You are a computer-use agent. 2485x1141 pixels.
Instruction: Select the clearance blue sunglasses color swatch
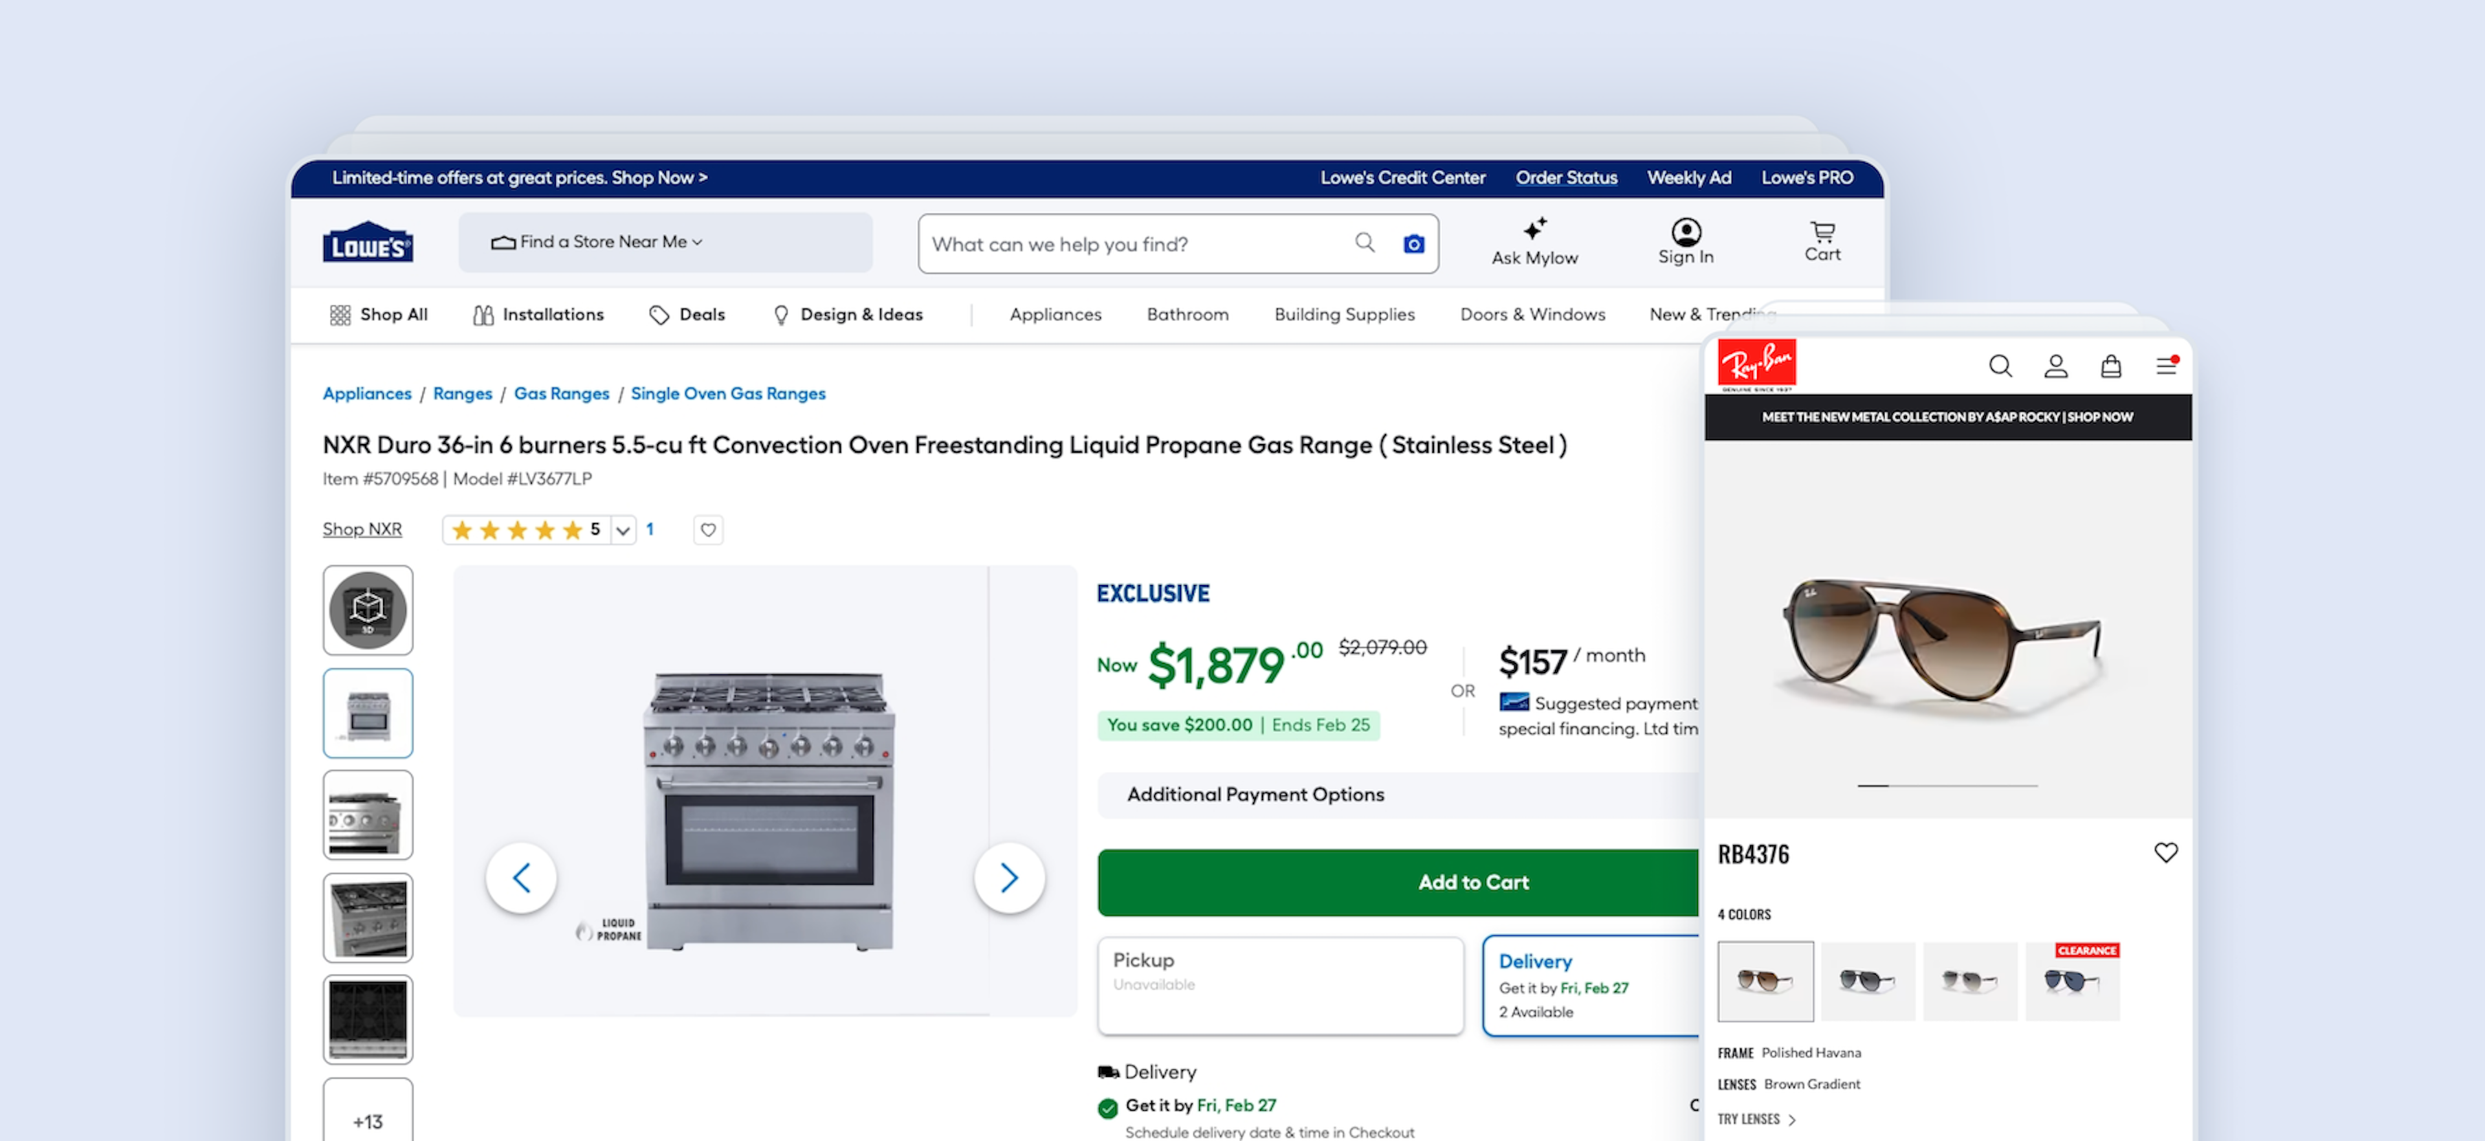point(2072,982)
